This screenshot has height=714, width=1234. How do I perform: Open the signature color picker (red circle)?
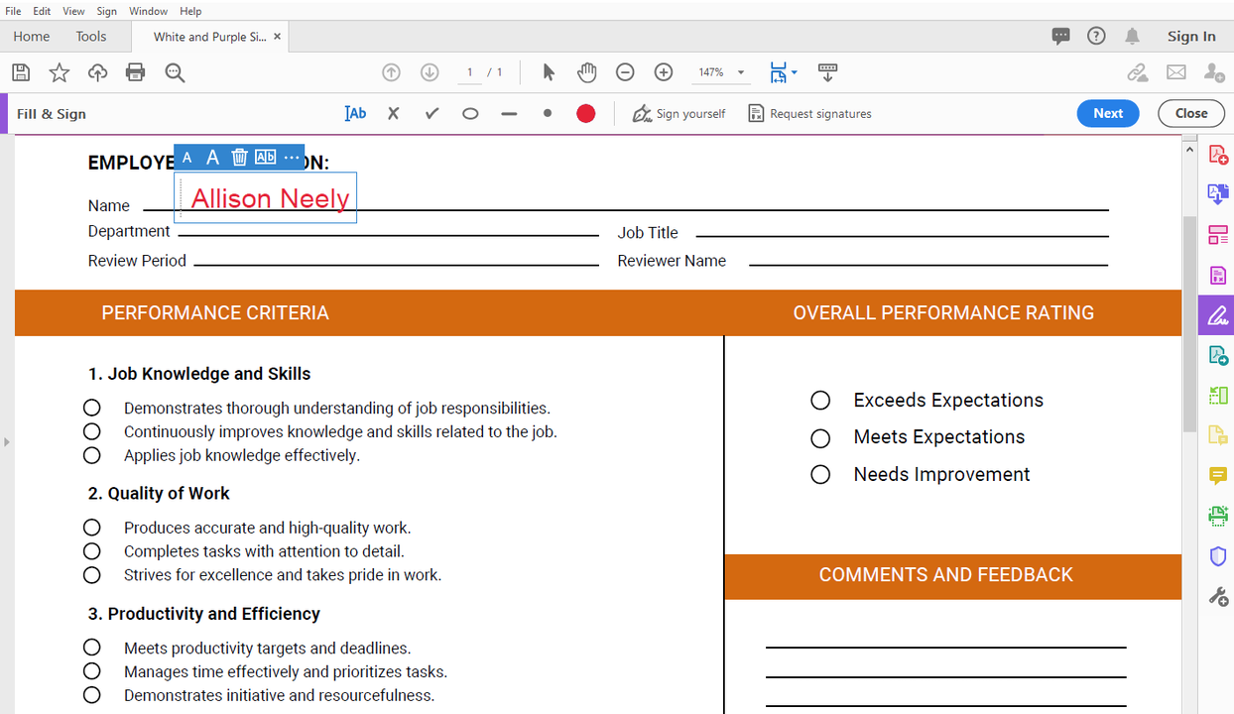pos(585,113)
